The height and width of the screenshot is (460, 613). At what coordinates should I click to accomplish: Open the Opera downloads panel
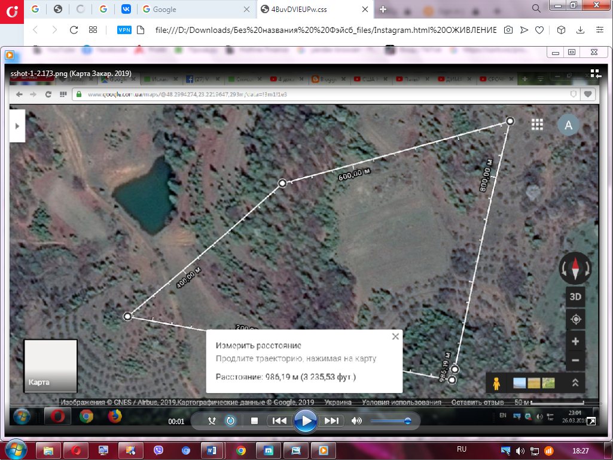581,30
